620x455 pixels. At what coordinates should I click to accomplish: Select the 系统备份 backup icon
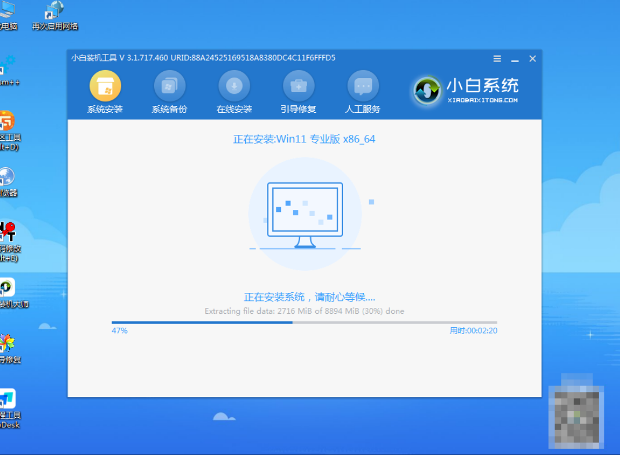(170, 86)
